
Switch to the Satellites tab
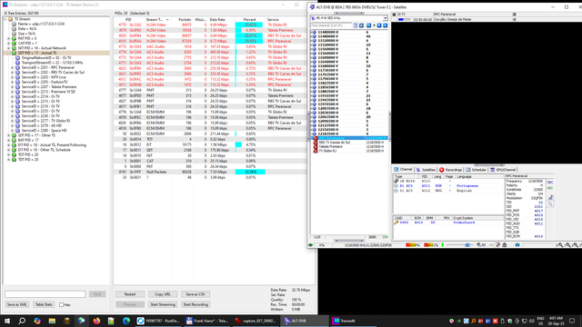[x=426, y=170]
